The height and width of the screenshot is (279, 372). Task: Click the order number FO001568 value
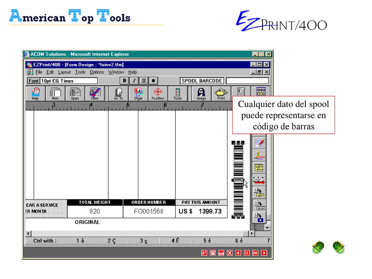(149, 211)
